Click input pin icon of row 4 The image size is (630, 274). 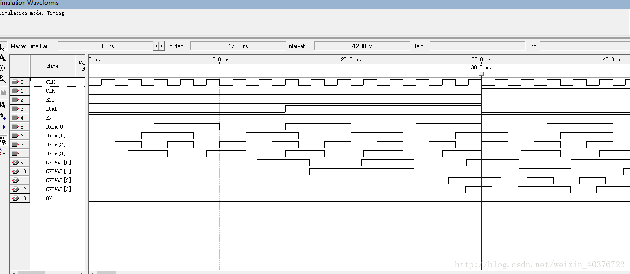pyautogui.click(x=15, y=118)
